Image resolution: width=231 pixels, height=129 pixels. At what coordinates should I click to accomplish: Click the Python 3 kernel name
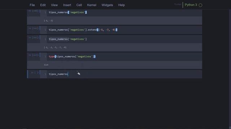(191, 5)
